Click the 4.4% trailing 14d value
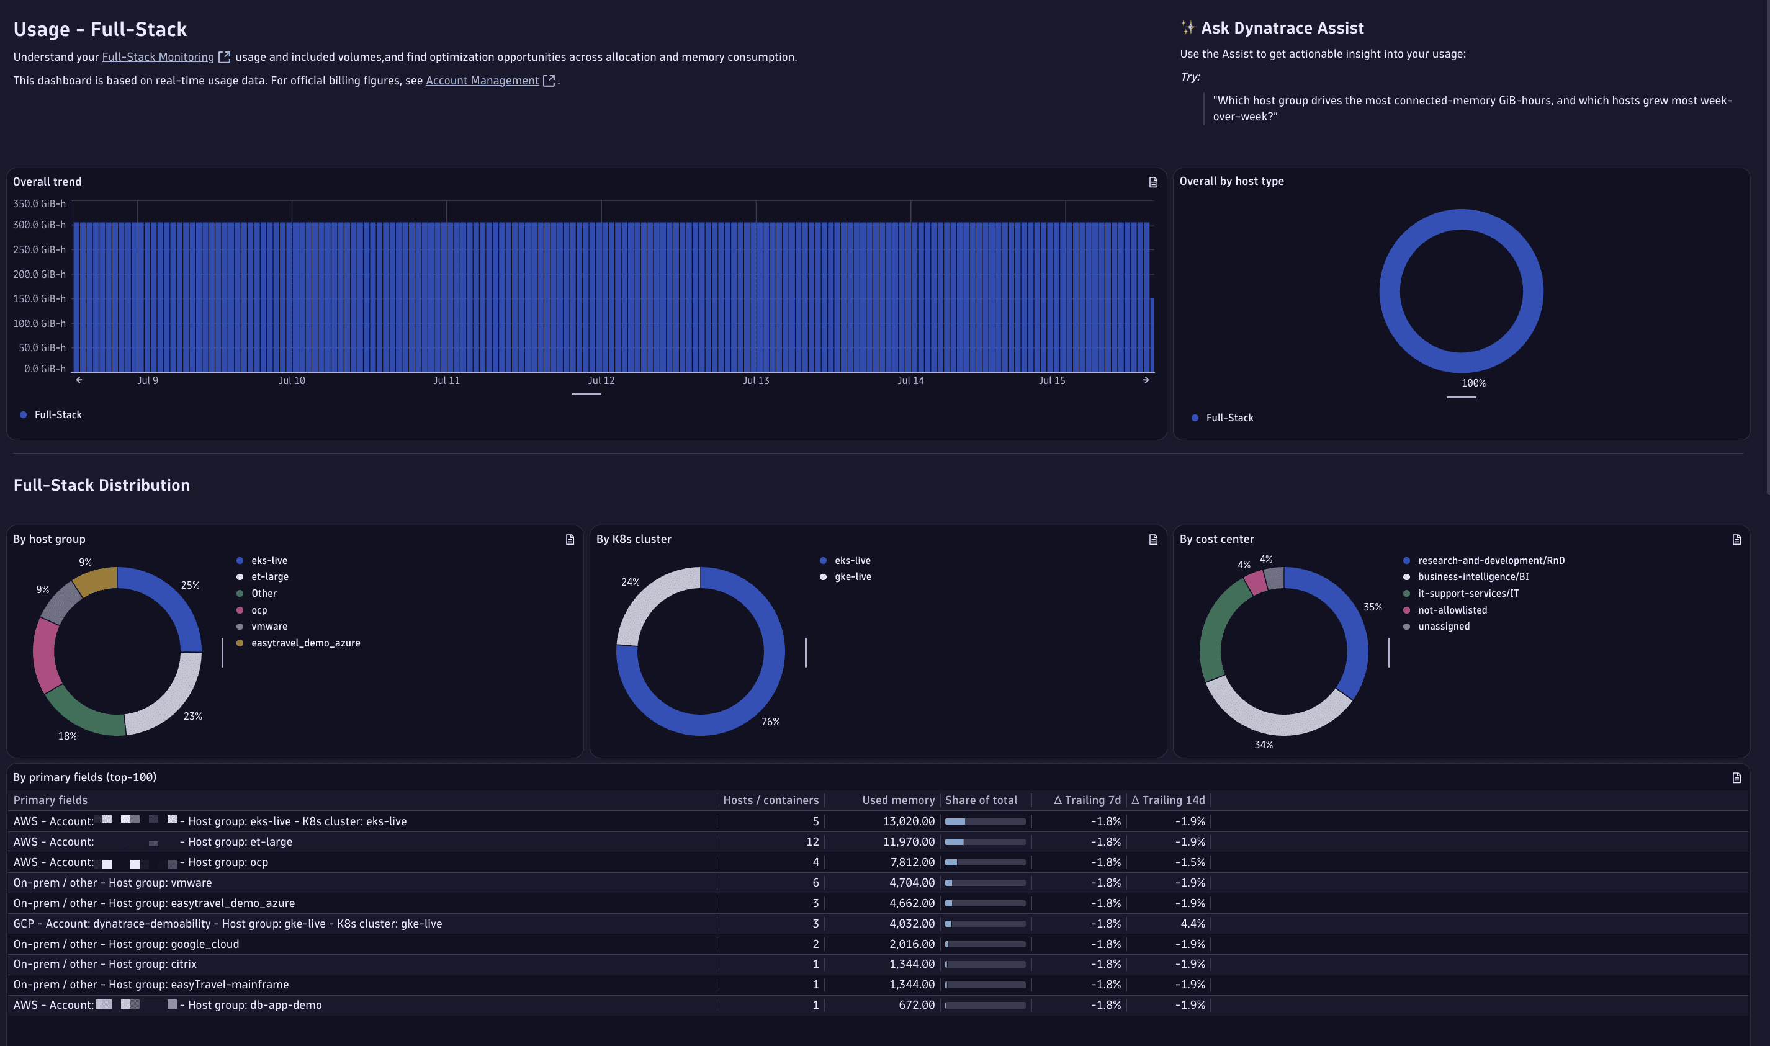Viewport: 1770px width, 1046px height. click(1193, 923)
